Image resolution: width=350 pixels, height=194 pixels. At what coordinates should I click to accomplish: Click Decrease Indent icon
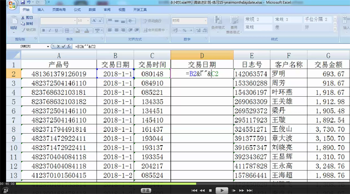pyautogui.click(x=130, y=30)
